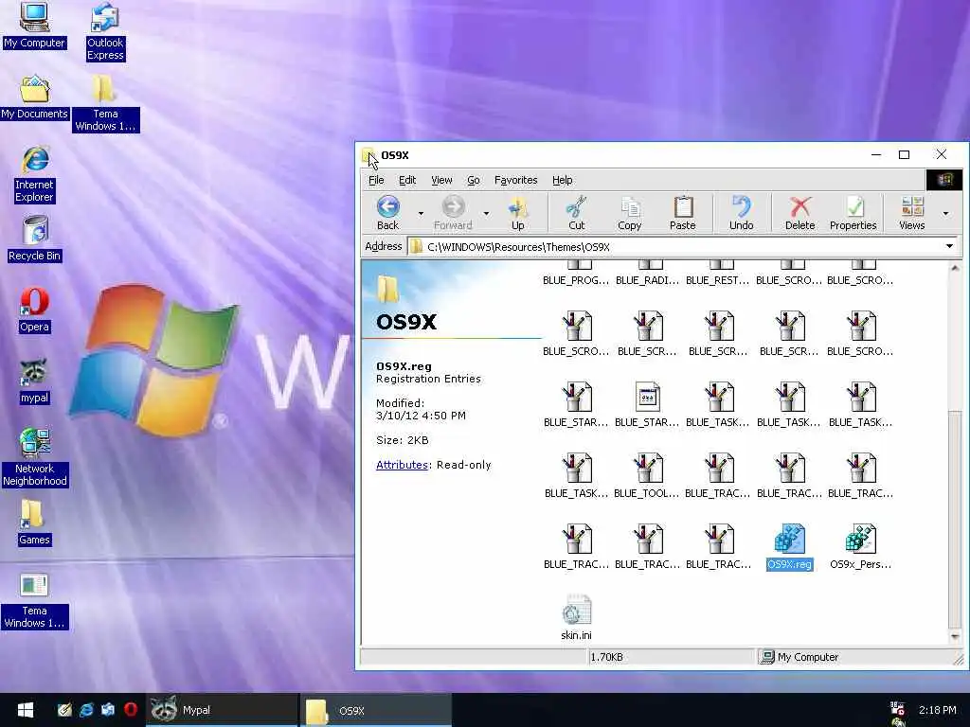Open the Forward history dropdown arrow
The height and width of the screenshot is (727, 970).
[x=486, y=213]
